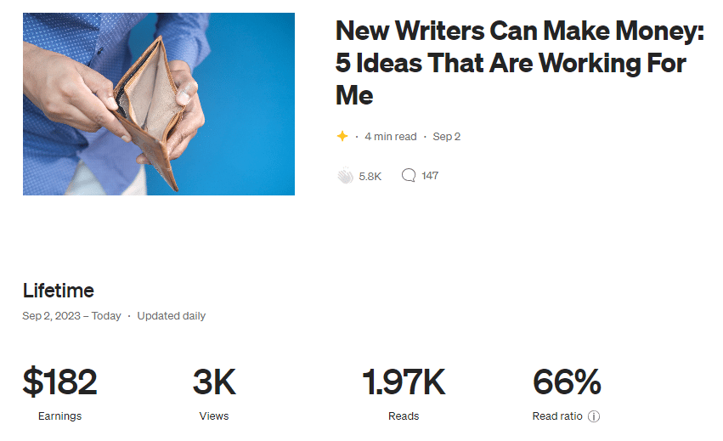Click the clap hands icon
Image resolution: width=723 pixels, height=441 pixels.
click(x=345, y=176)
